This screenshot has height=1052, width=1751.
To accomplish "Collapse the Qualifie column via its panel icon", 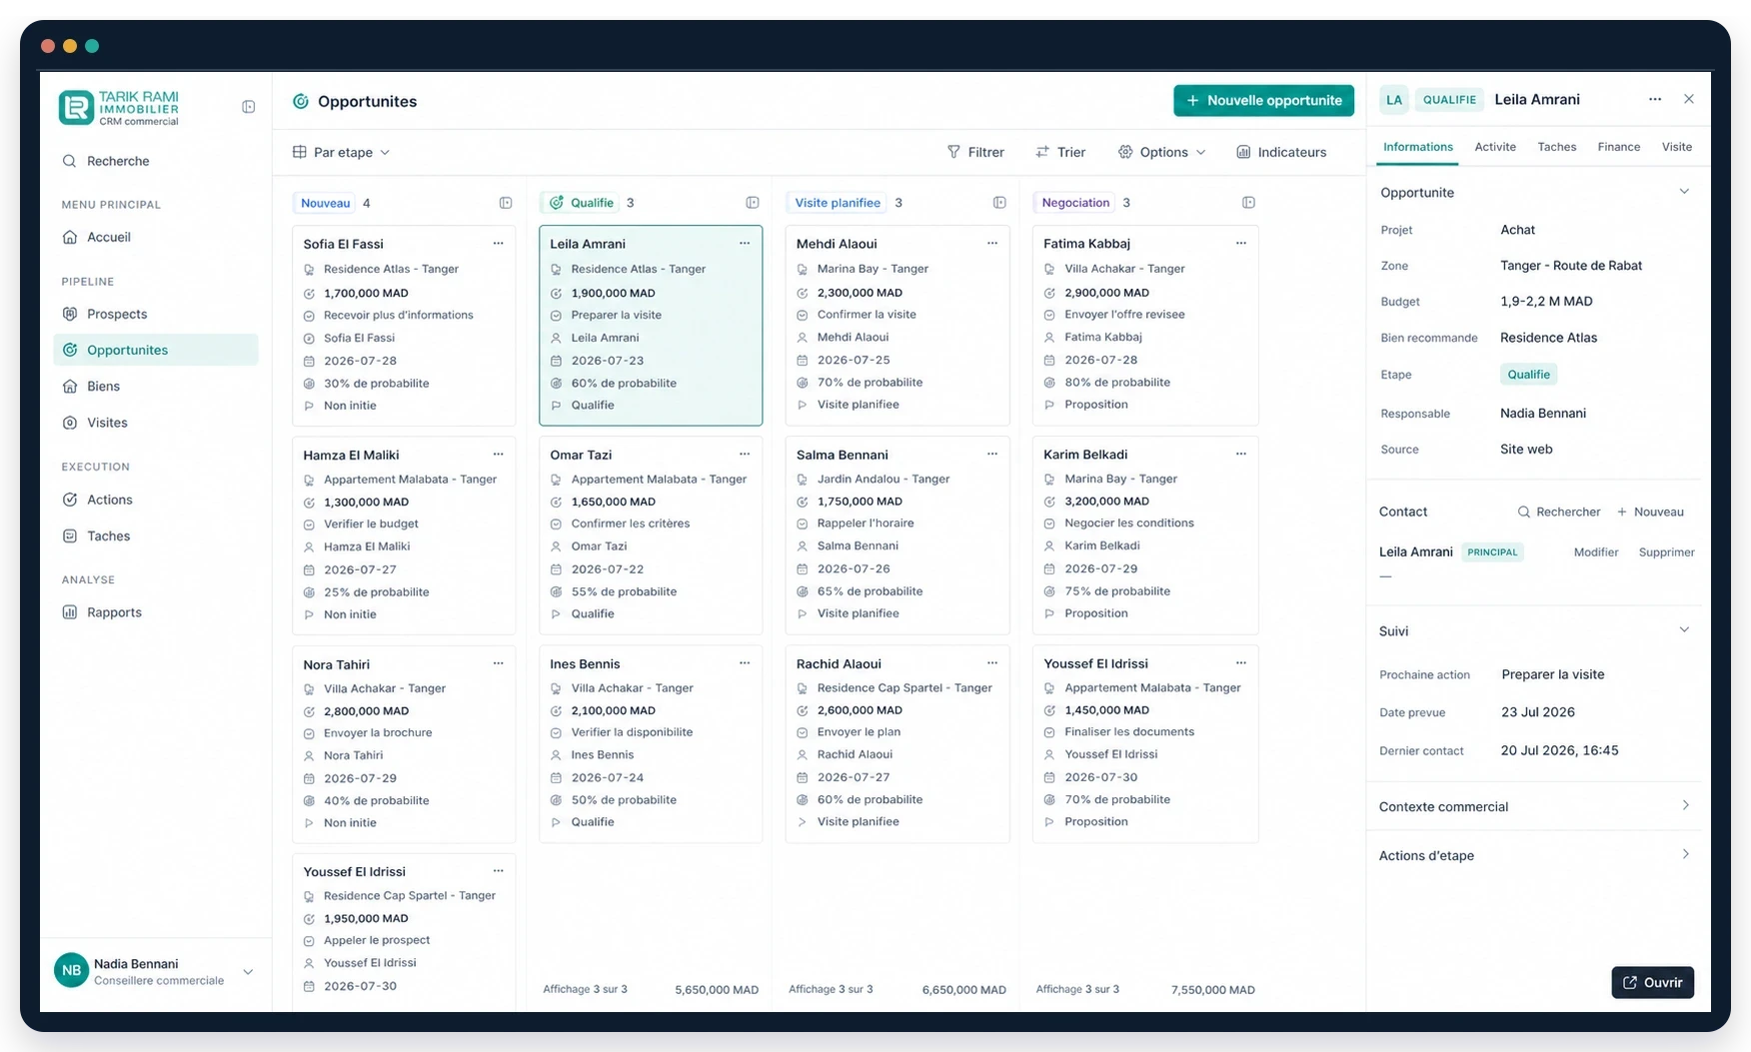I will coord(753,203).
